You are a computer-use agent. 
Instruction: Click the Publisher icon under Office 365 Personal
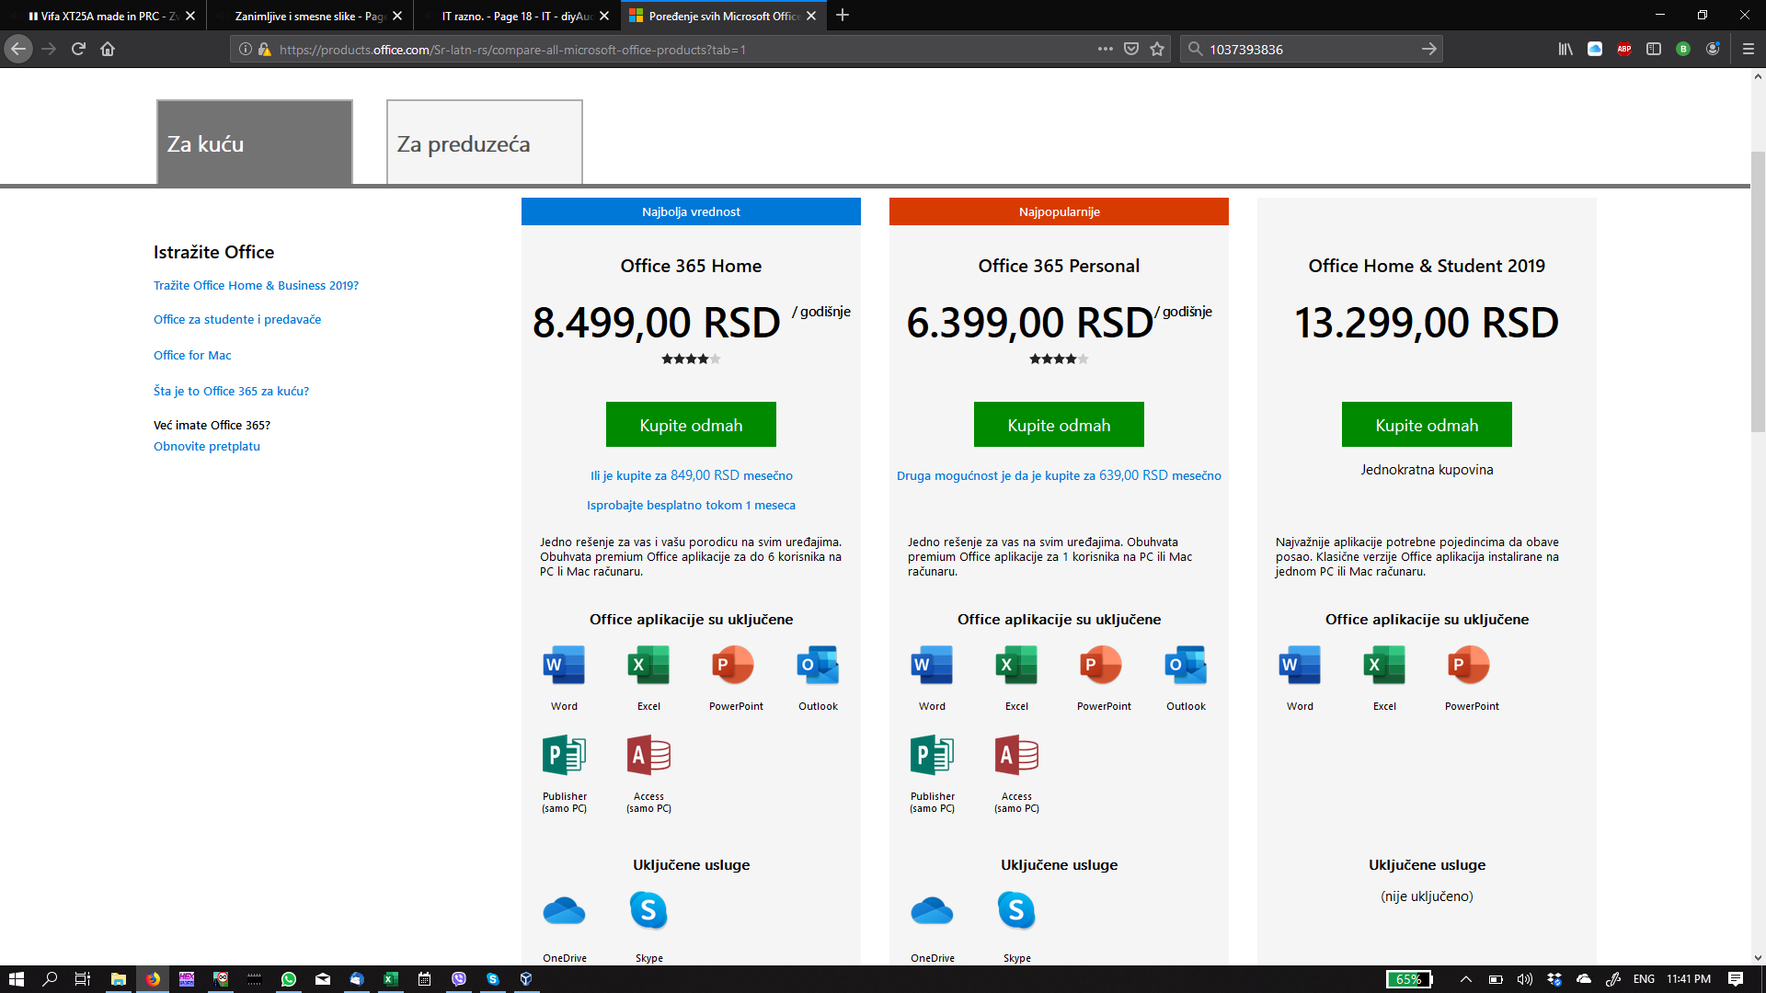tap(932, 756)
